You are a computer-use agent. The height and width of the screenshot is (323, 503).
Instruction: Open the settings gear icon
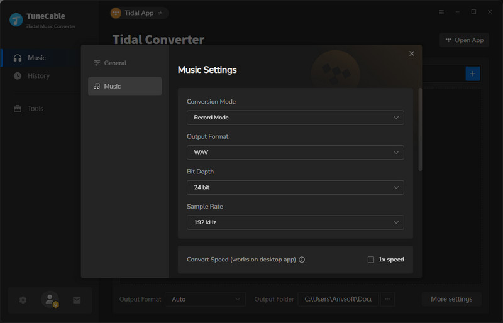pyautogui.click(x=23, y=300)
